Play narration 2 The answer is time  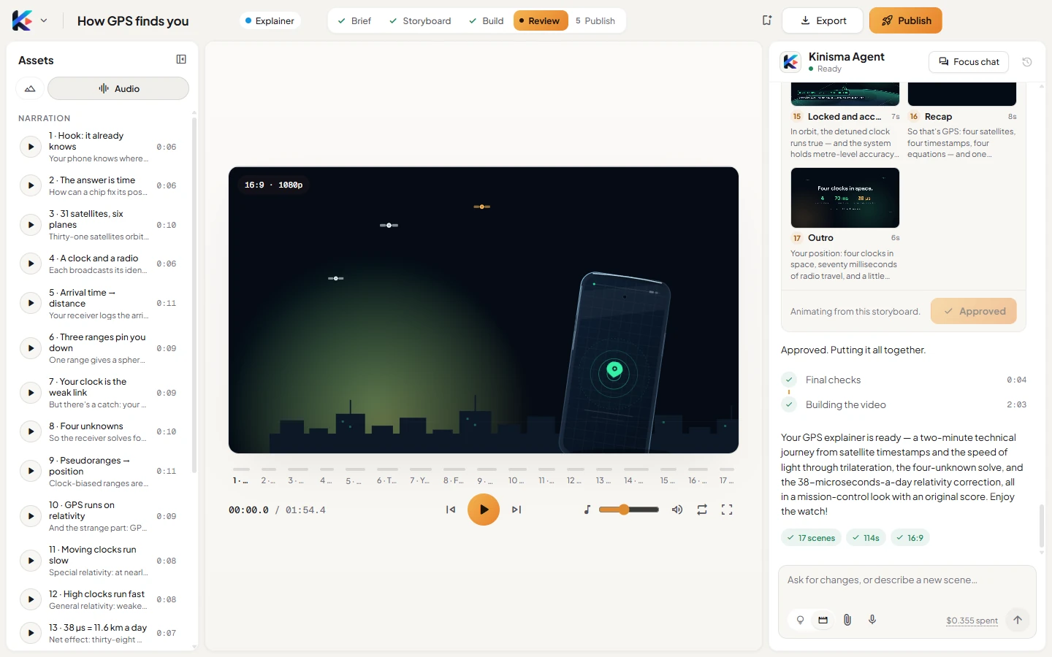pos(31,185)
